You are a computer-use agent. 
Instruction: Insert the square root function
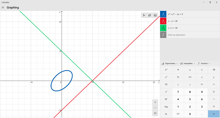coord(166,84)
